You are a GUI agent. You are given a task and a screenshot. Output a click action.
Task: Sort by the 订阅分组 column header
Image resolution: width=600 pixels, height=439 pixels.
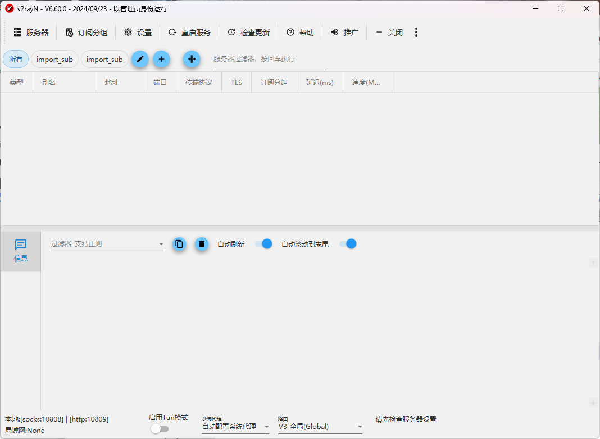(x=274, y=82)
